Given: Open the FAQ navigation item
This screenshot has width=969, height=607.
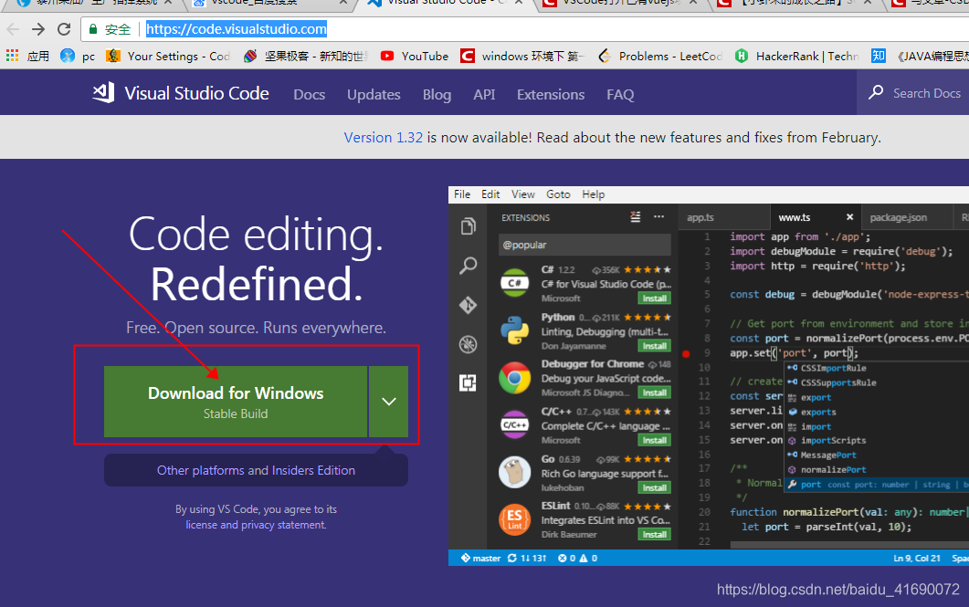Looking at the screenshot, I should pyautogui.click(x=620, y=95).
